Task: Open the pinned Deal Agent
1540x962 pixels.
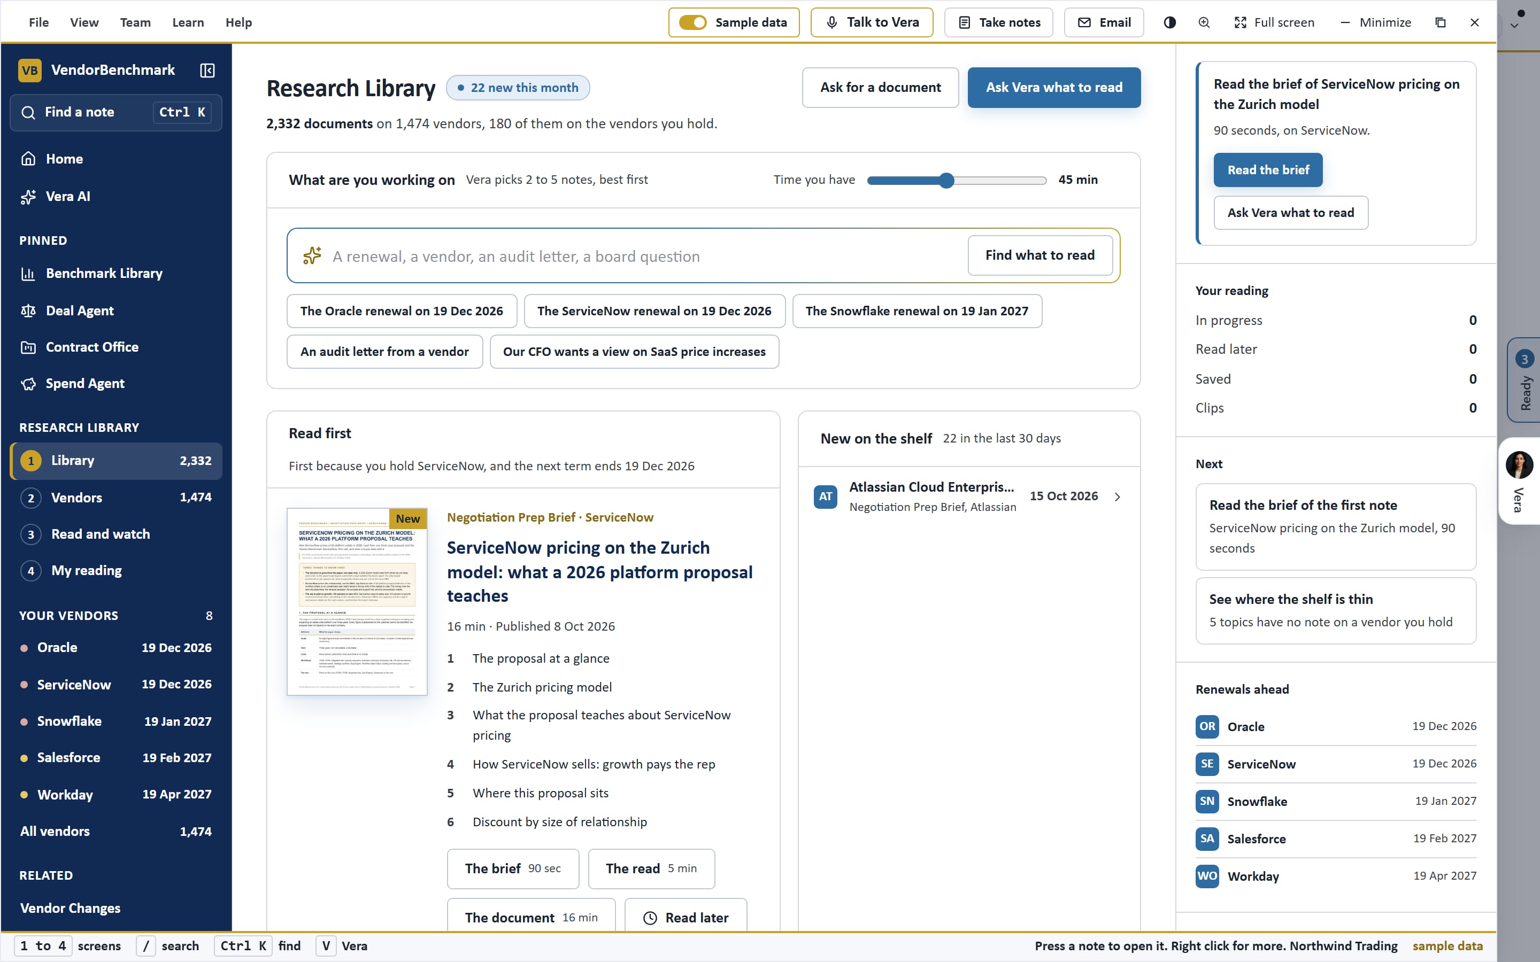Action: point(116,311)
